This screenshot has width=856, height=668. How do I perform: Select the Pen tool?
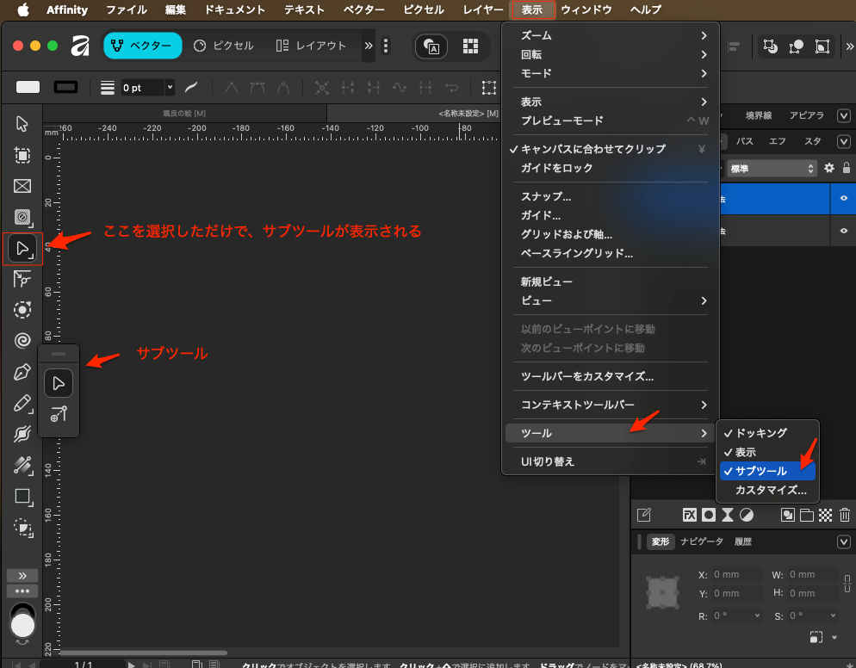tap(22, 372)
